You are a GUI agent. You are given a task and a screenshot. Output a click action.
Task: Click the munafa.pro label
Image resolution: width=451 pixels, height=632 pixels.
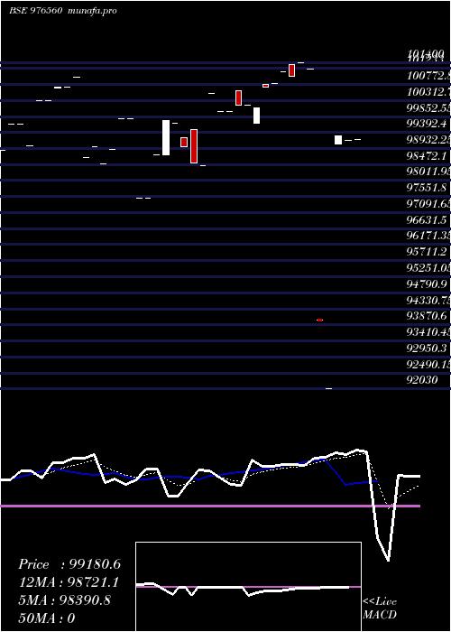[92, 11]
